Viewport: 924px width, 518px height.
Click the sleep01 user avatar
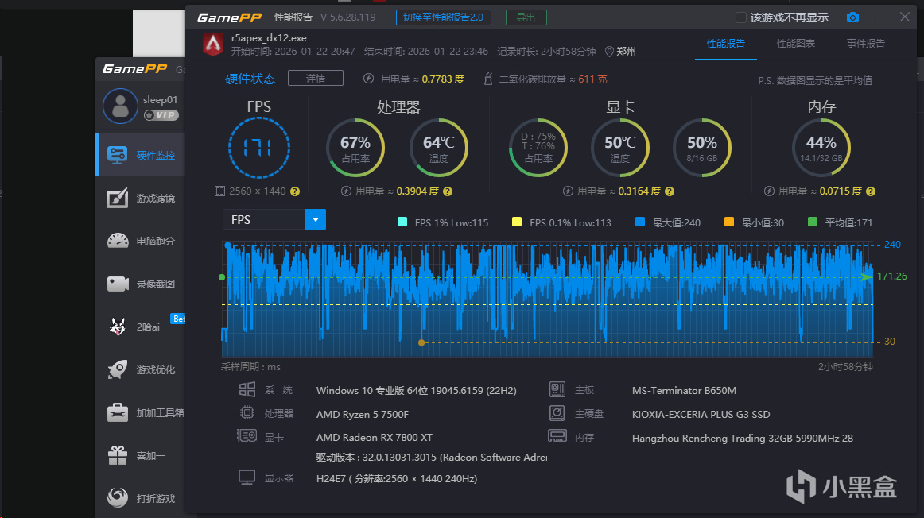click(120, 106)
